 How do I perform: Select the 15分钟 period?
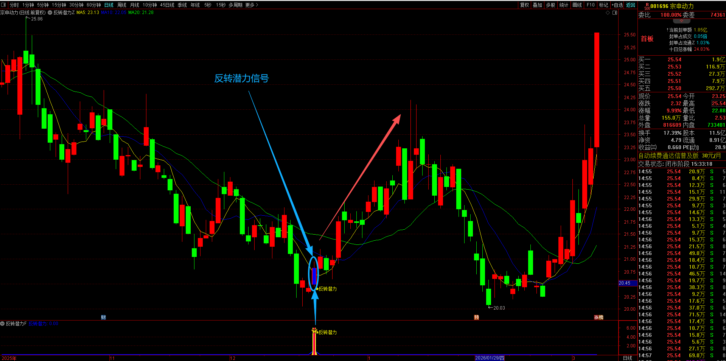59,5
